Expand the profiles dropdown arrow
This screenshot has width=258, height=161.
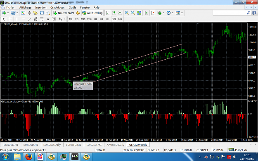17,13
